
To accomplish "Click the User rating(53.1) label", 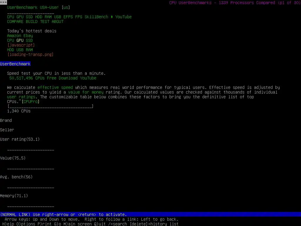I will (x=20, y=139).
